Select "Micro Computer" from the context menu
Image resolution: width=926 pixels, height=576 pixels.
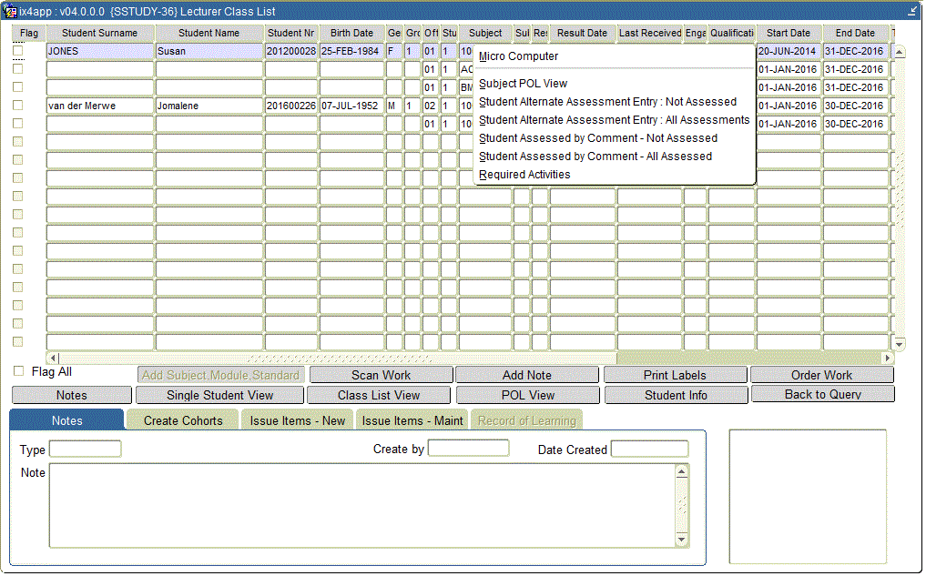520,56
